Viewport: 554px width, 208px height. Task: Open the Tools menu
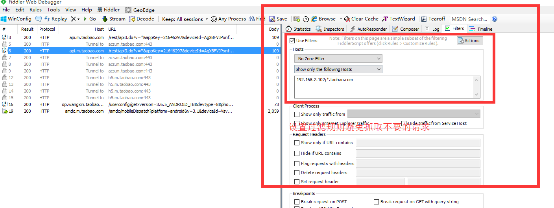pos(54,10)
